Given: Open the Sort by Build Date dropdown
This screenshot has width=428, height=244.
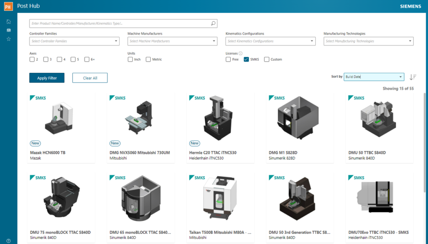Looking at the screenshot, I should 373,77.
